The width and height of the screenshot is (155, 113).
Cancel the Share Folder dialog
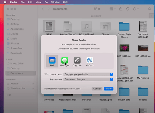(x=97, y=89)
